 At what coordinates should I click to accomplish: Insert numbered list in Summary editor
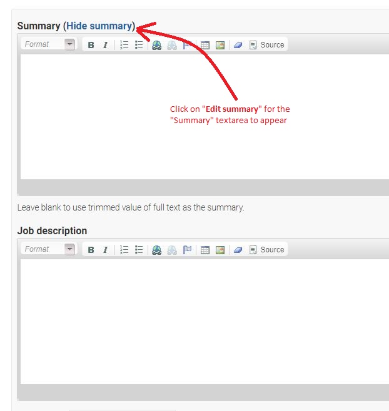tap(124, 45)
